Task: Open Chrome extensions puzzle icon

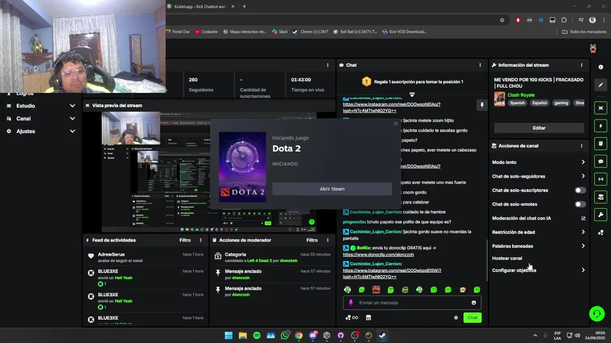Action: 564,20
